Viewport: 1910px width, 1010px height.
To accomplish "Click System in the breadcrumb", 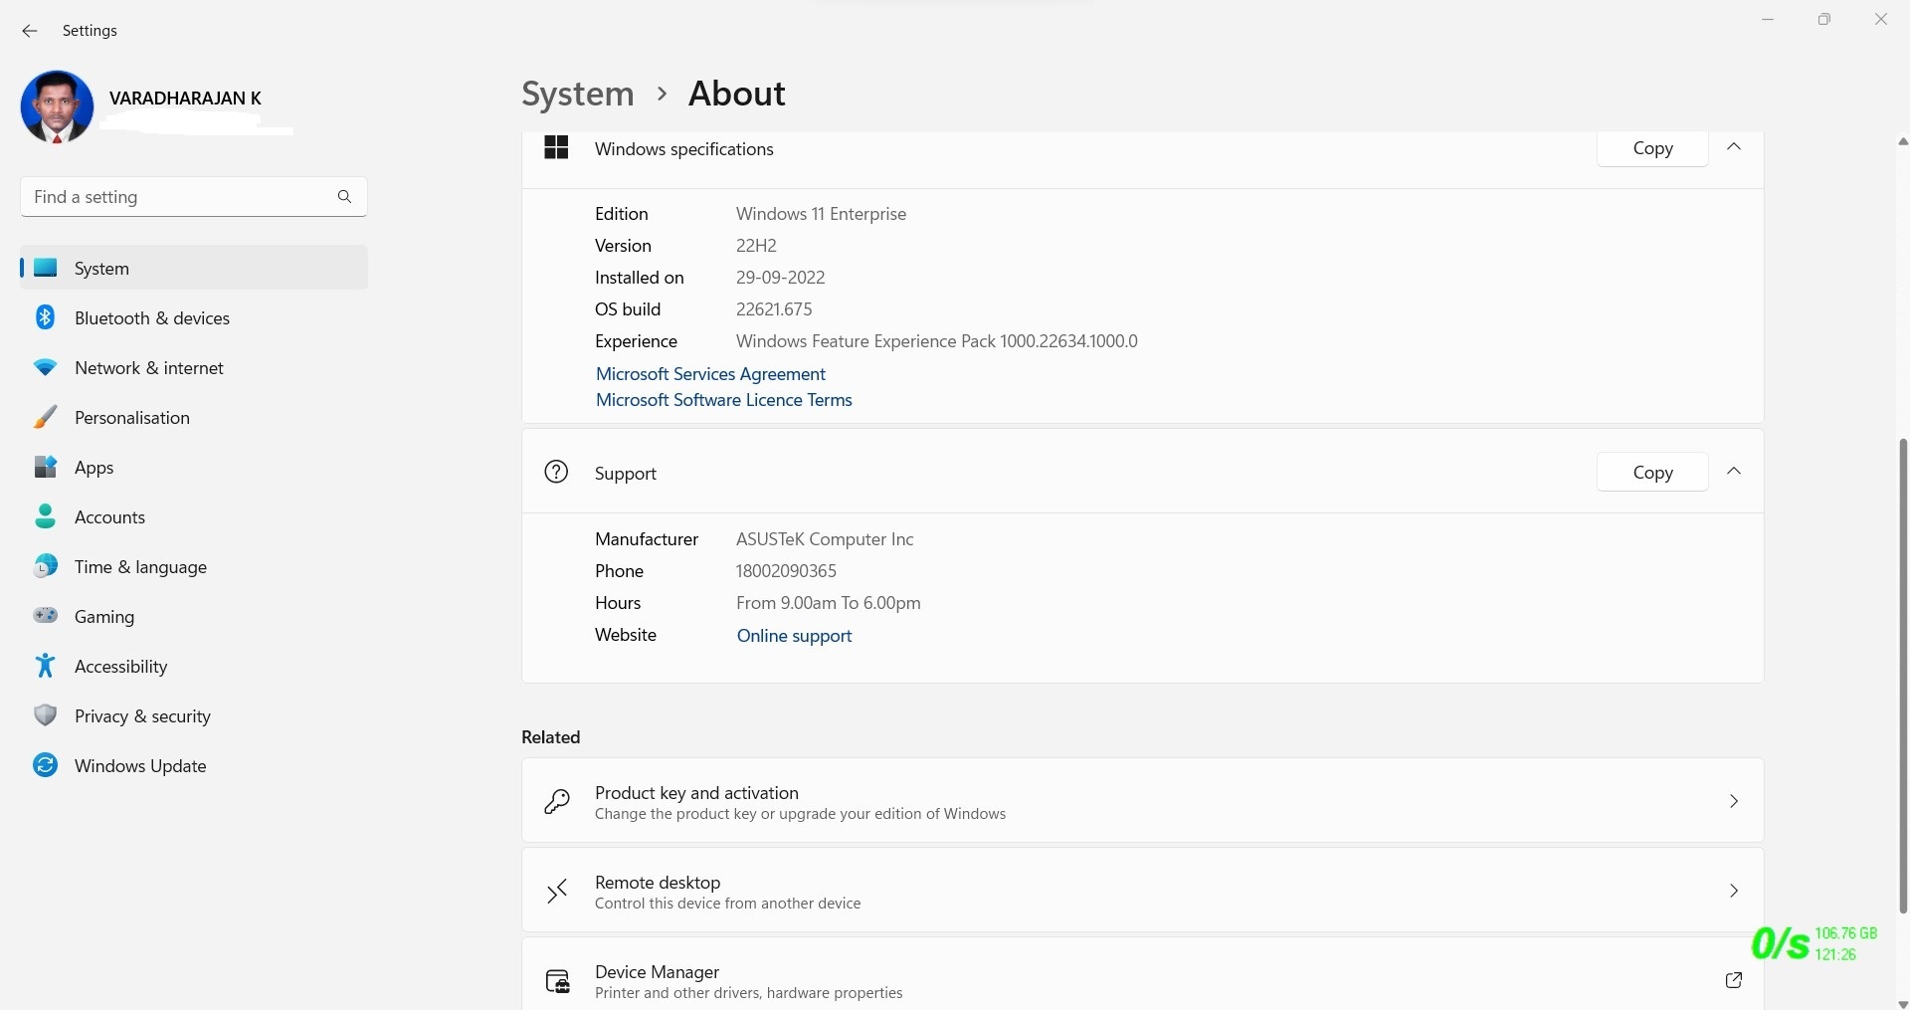I will (578, 94).
